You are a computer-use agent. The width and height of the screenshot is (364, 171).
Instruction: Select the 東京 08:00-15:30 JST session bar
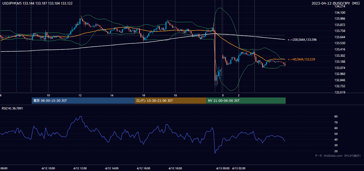[83, 101]
